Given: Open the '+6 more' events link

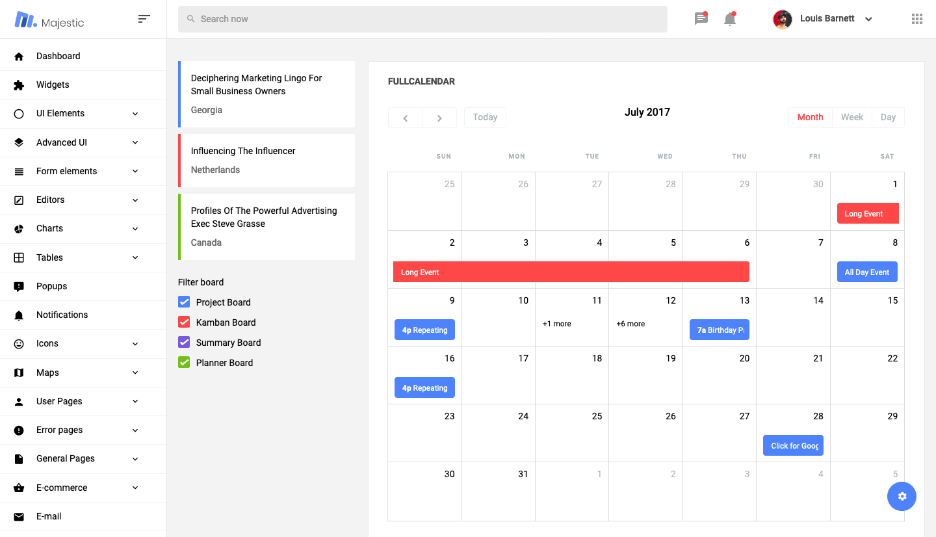Looking at the screenshot, I should (630, 324).
